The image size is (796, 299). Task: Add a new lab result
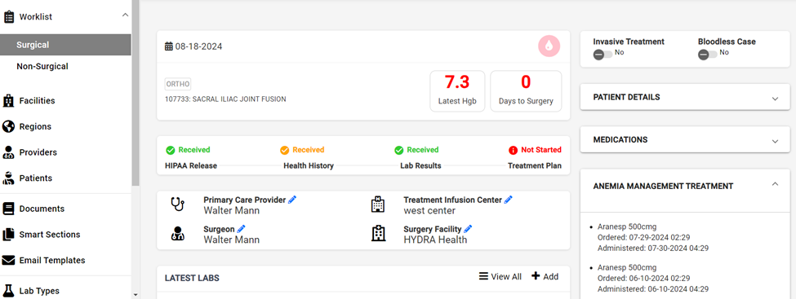point(545,277)
